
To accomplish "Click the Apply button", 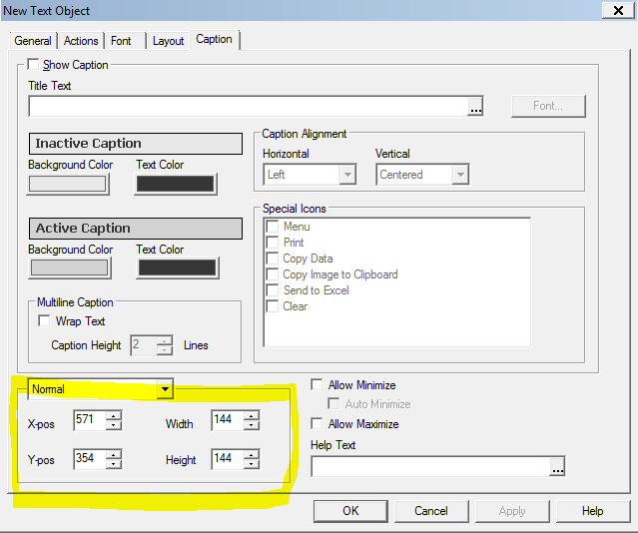I will click(512, 511).
